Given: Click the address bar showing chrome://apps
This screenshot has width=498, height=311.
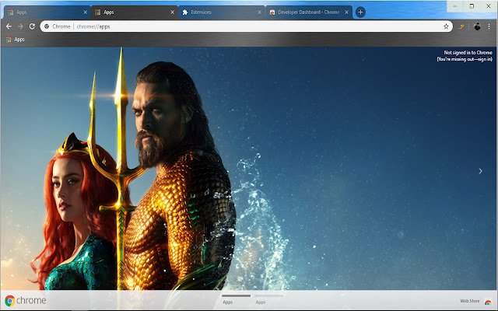Looking at the screenshot, I should (246, 26).
